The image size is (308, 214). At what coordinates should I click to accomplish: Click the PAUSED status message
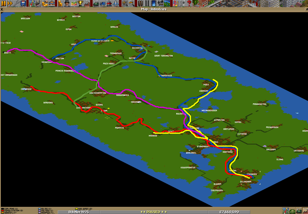pyautogui.click(x=154, y=212)
